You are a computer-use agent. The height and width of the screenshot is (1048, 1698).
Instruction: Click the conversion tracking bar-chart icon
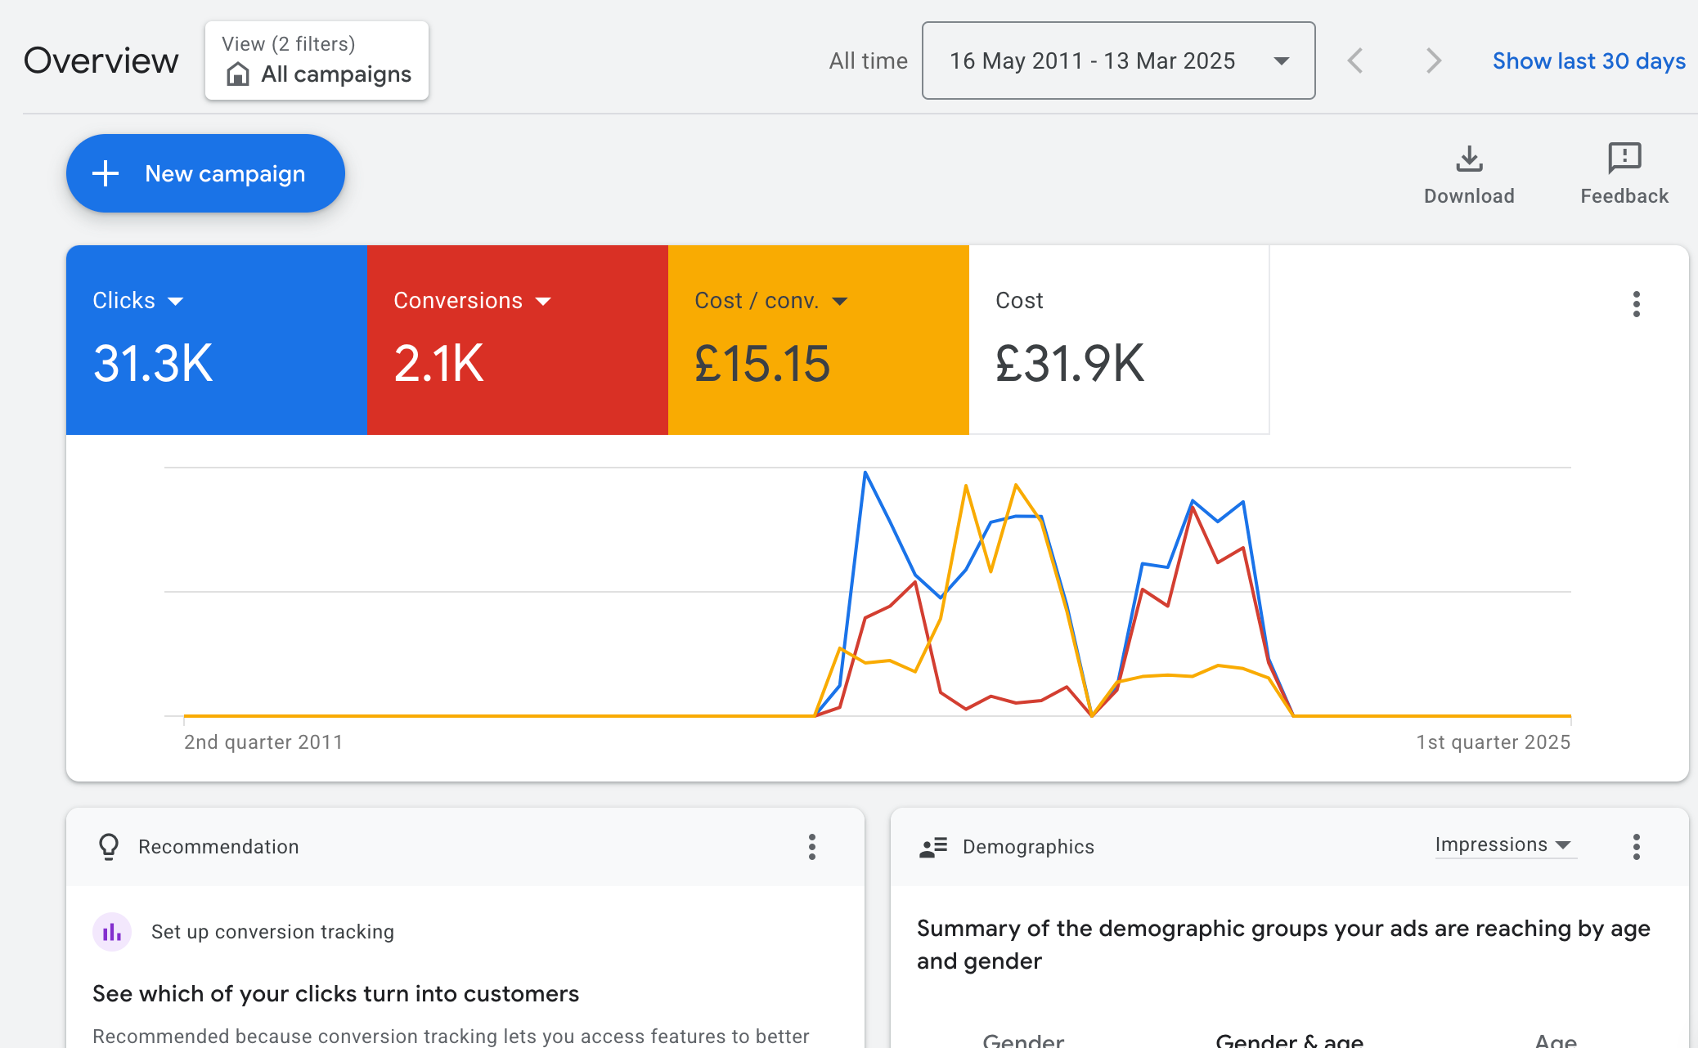(x=112, y=932)
